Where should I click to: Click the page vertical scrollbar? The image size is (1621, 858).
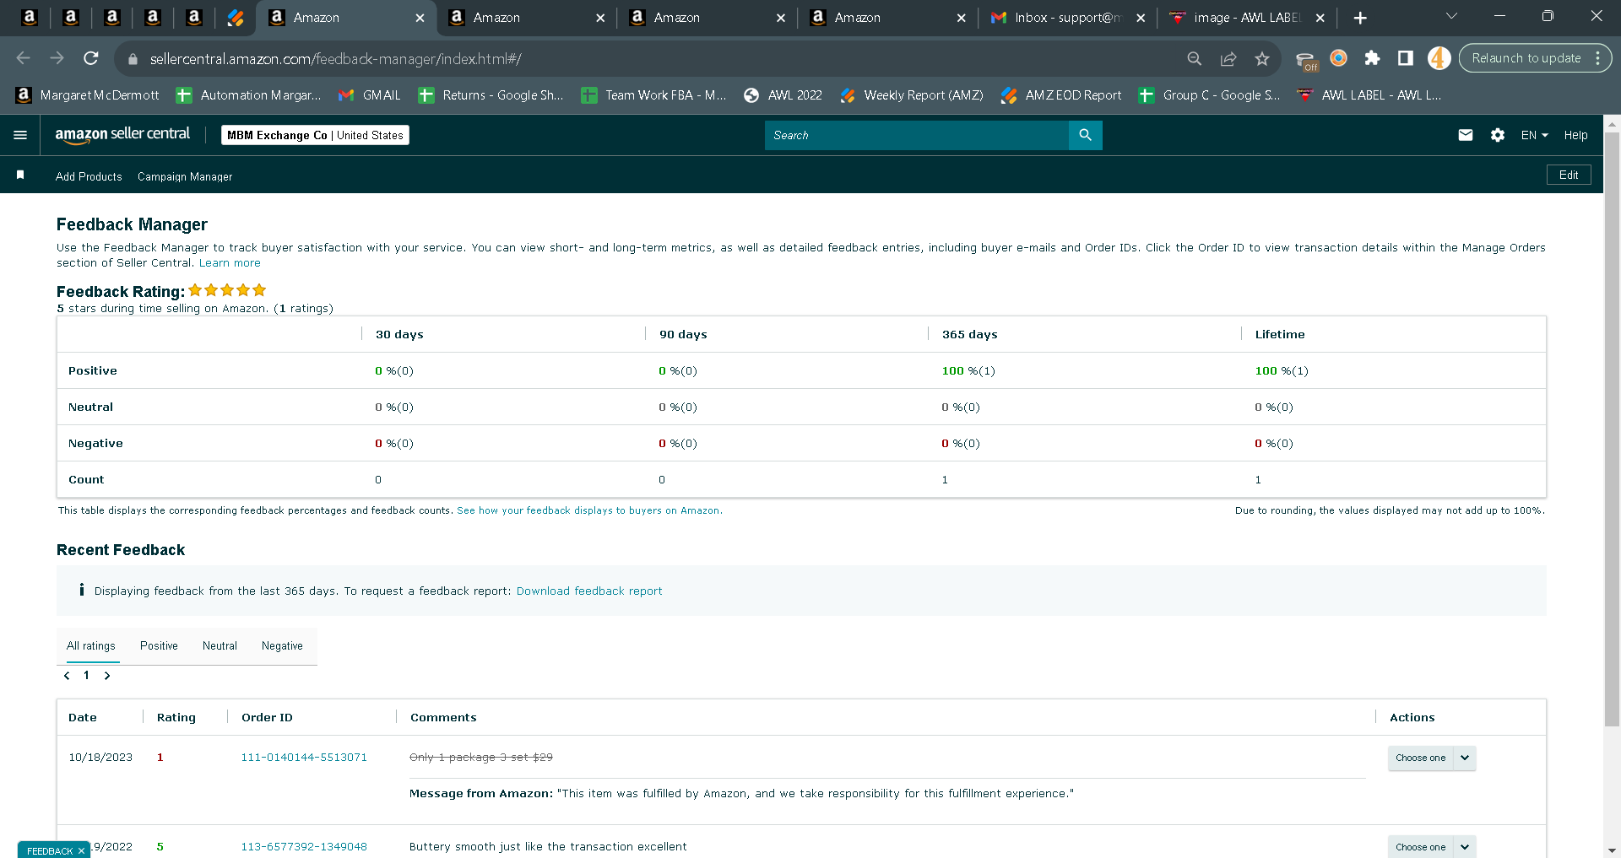[1612, 430]
